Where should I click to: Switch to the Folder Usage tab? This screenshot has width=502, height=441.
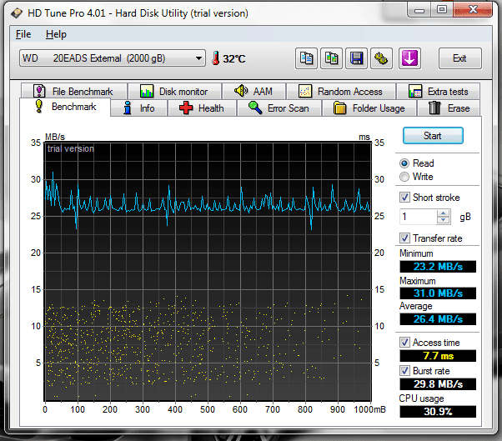tap(369, 108)
